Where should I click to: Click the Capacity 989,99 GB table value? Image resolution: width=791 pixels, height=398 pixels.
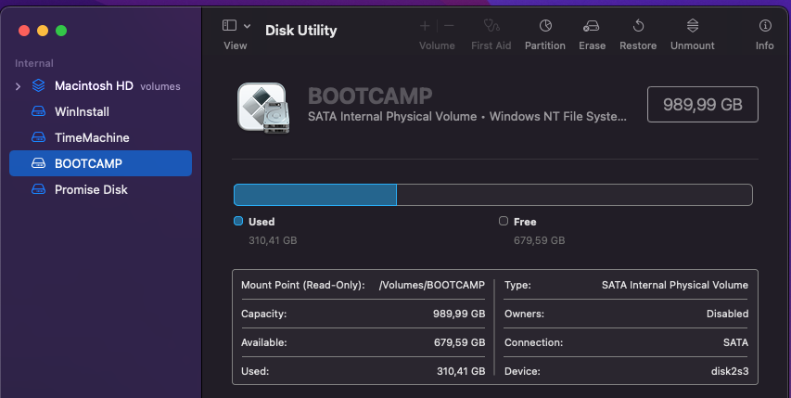(459, 314)
